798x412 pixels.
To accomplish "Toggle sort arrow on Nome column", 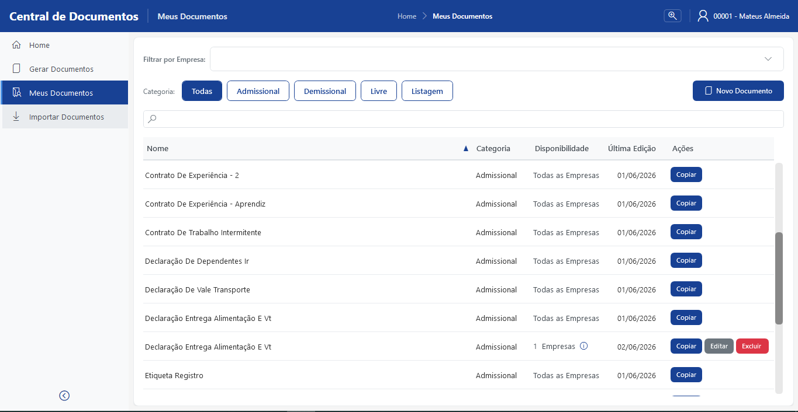I will (466, 149).
